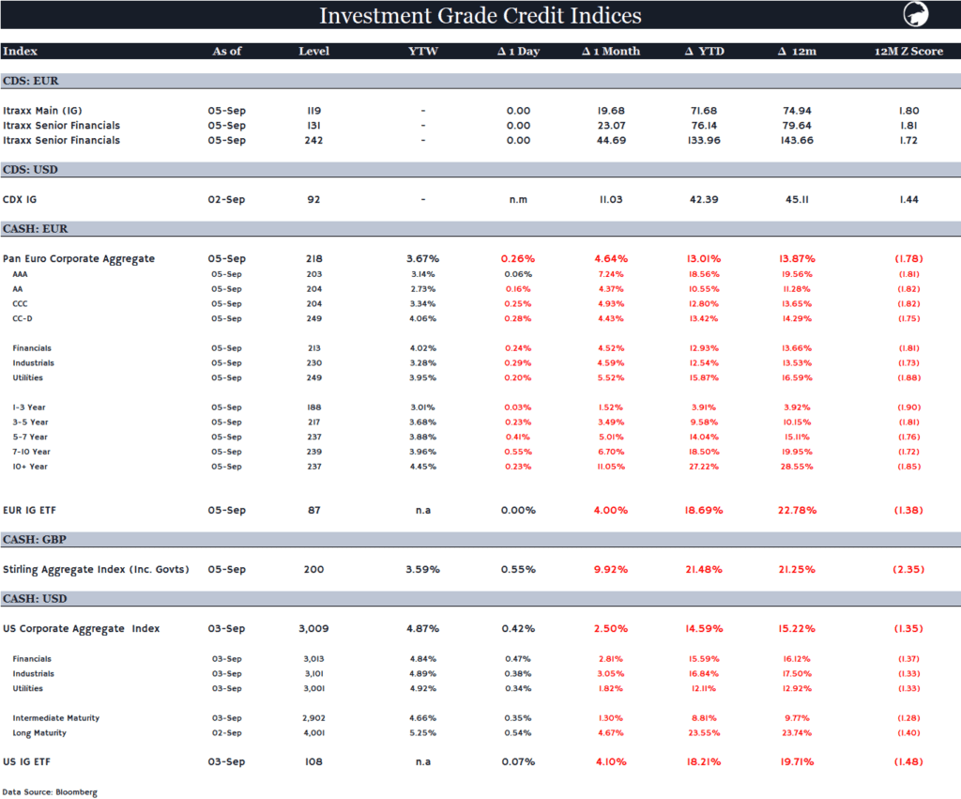The height and width of the screenshot is (799, 961).
Task: Click the CDX IG row label
Action: pos(20,199)
